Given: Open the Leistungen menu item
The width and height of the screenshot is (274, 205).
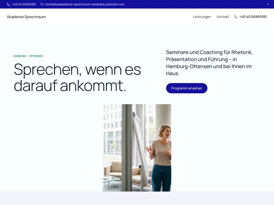Looking at the screenshot, I should tap(202, 17).
